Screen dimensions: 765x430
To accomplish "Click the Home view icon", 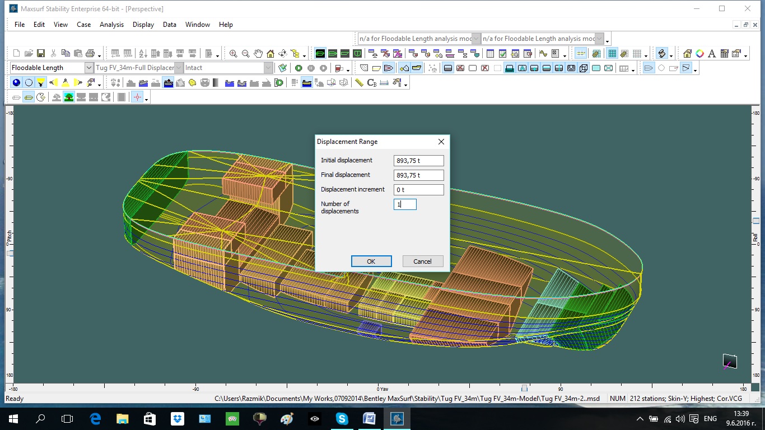I will (270, 54).
